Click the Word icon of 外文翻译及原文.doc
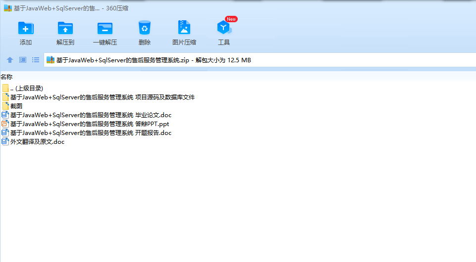The width and height of the screenshot is (476, 262). (5, 141)
